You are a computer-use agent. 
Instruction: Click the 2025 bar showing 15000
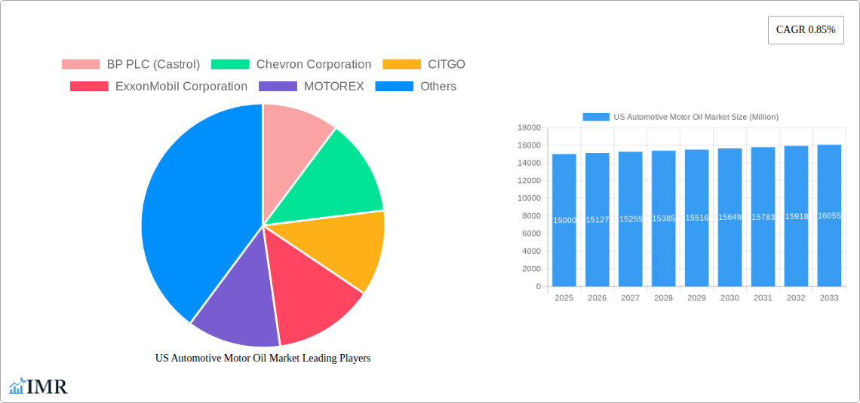click(564, 220)
